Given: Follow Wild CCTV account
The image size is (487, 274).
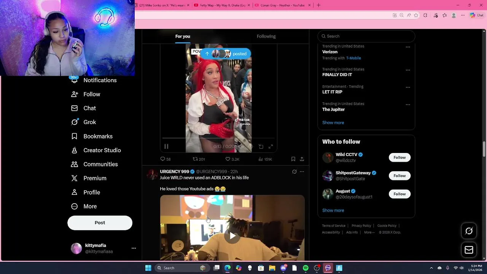Looking at the screenshot, I should tap(399, 158).
